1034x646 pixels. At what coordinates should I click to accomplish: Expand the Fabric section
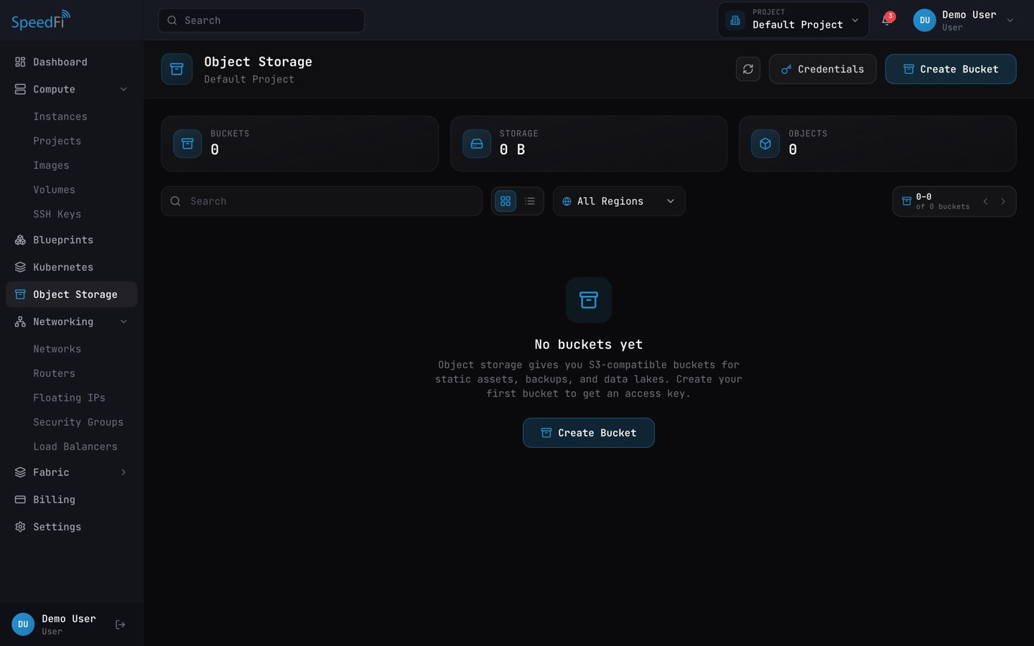pos(71,472)
